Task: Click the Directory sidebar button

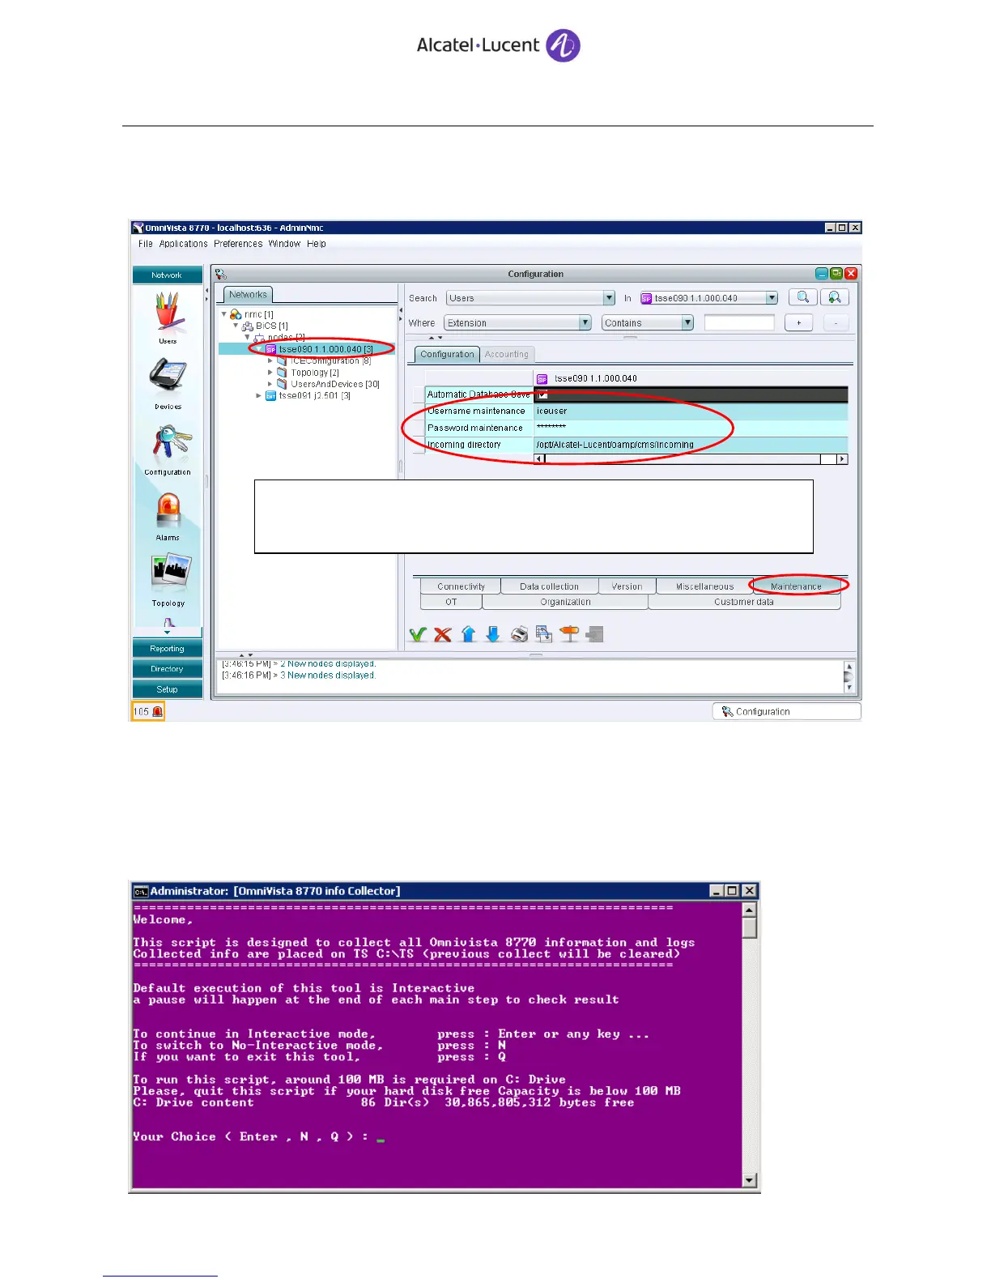Action: point(168,669)
